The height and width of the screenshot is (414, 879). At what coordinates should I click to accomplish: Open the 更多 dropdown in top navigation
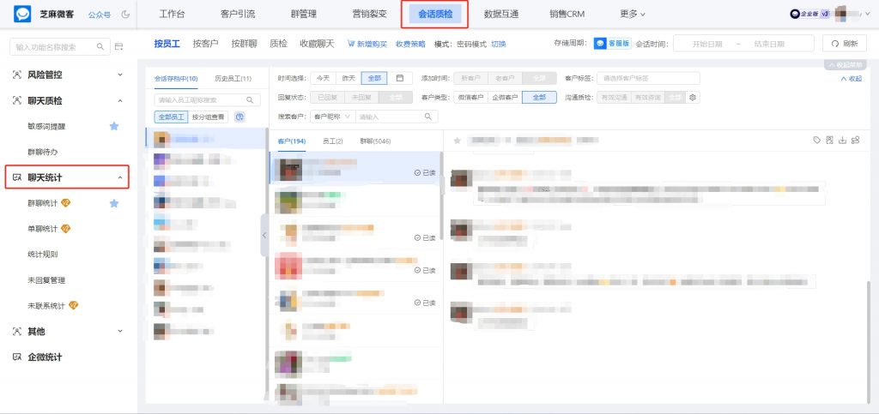(633, 14)
